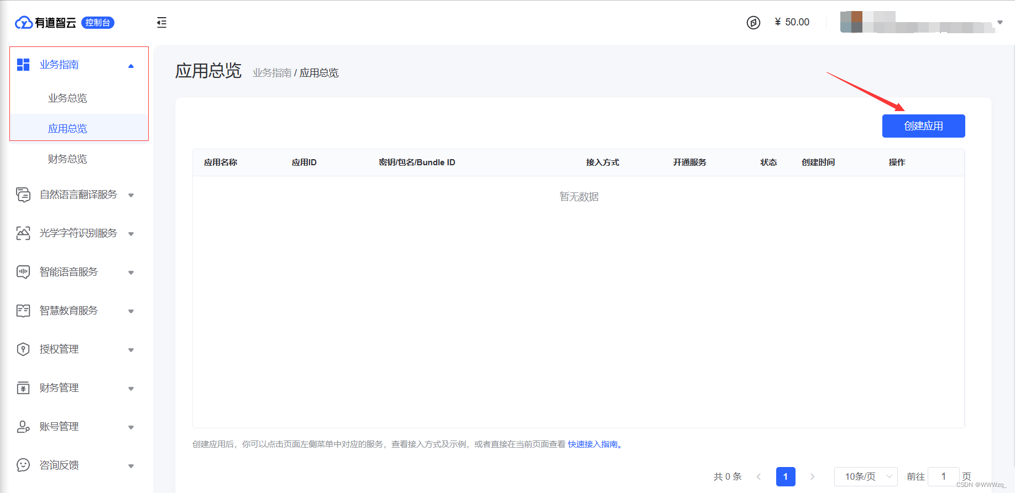The width and height of the screenshot is (1015, 493).
Task: Open the 自然语言翻译服务 menu
Action: (x=79, y=195)
